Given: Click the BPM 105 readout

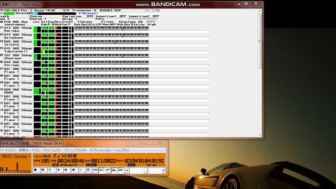Looking at the screenshot, I should coord(42,161).
